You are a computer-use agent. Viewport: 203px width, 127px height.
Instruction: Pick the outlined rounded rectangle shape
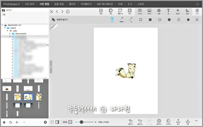point(160,20)
